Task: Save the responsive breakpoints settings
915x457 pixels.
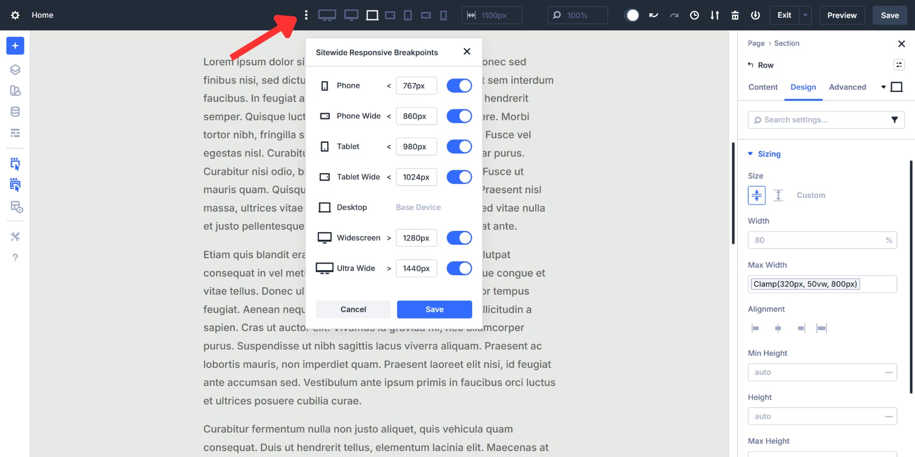Action: (x=434, y=309)
